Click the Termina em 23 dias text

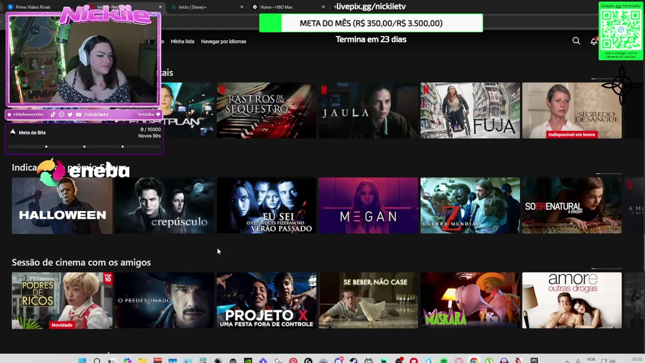pos(371,39)
